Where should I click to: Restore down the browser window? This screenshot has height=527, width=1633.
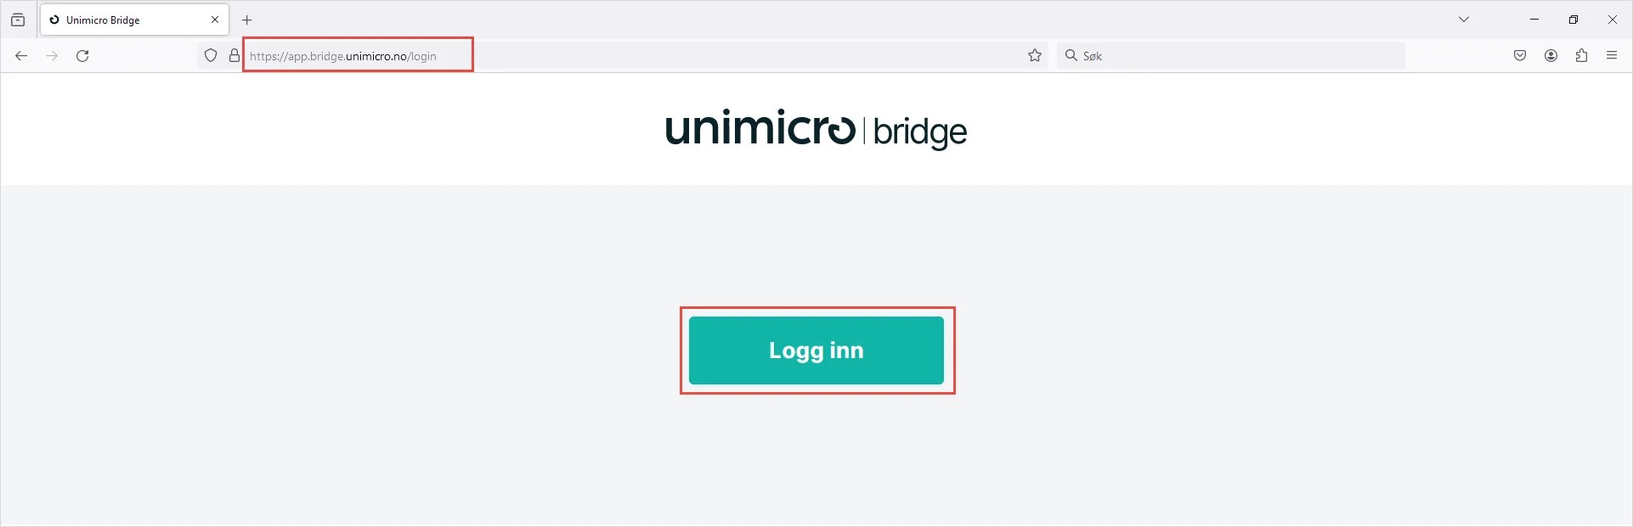1574,20
